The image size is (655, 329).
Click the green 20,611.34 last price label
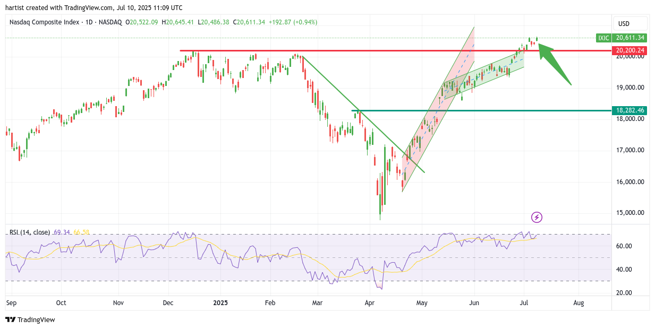coord(630,38)
